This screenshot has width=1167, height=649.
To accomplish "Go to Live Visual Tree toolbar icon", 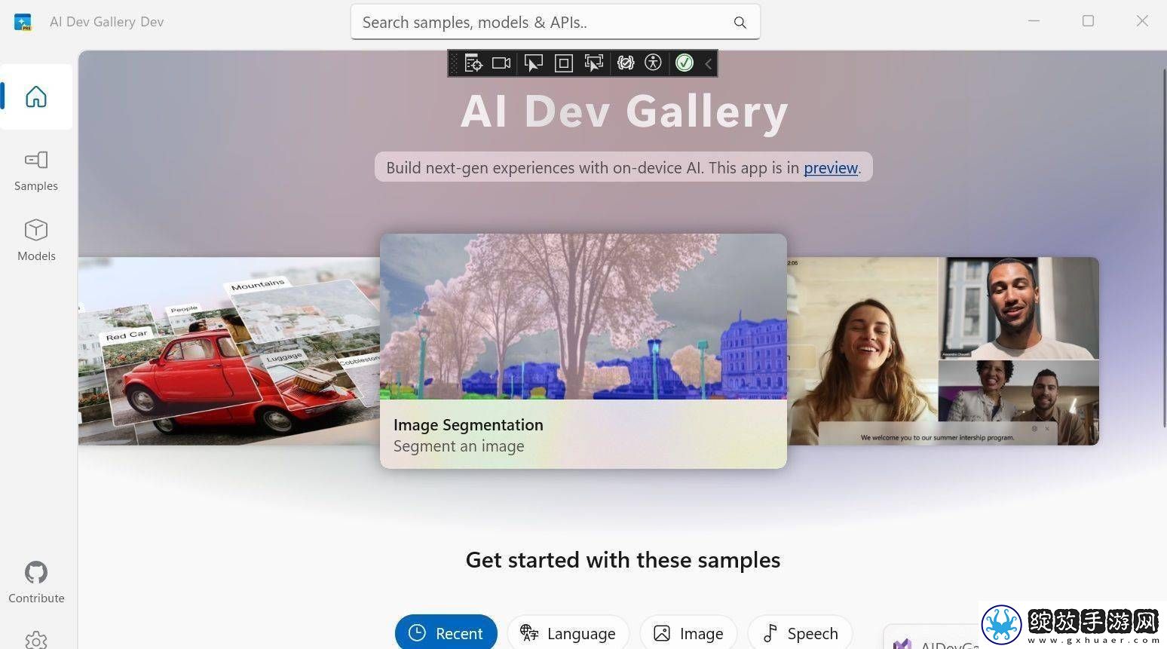I will (473, 63).
